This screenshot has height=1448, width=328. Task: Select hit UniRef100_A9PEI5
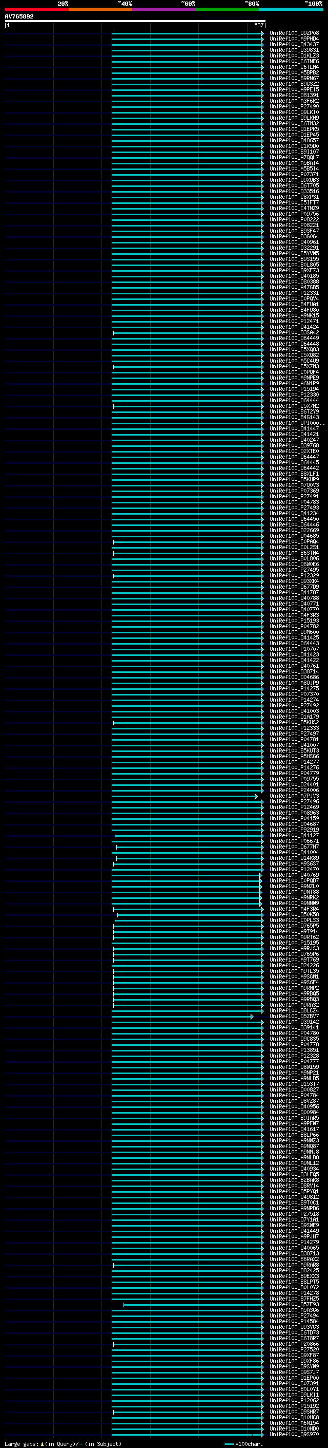(294, 89)
